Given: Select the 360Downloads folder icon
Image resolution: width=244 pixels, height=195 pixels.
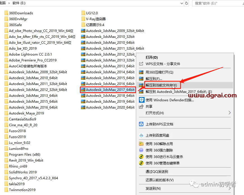Looking at the screenshot, I should point(6,13).
